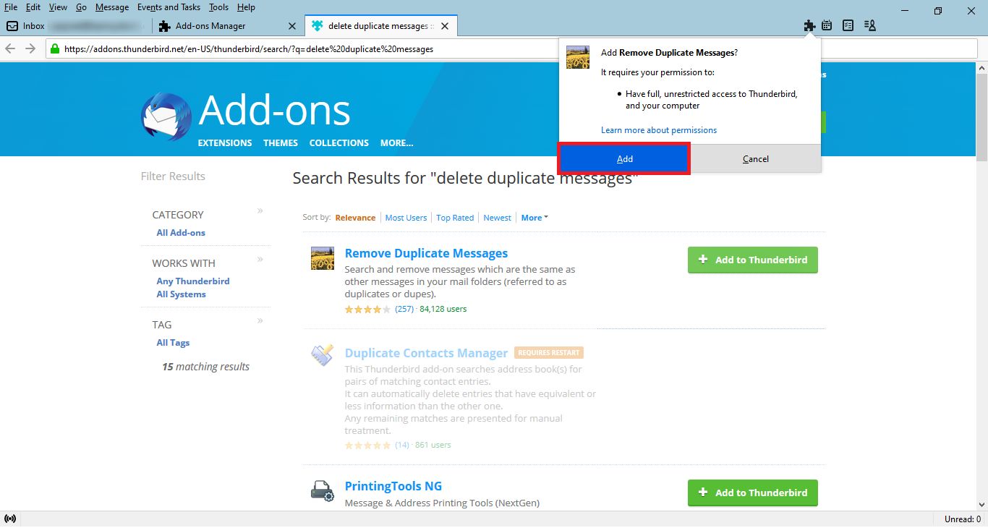Open the Duplicate Contacts Manager result title
988x528 pixels.
coord(426,353)
